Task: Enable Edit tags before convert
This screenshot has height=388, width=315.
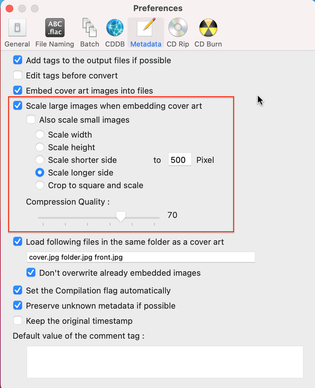Action: (x=18, y=76)
